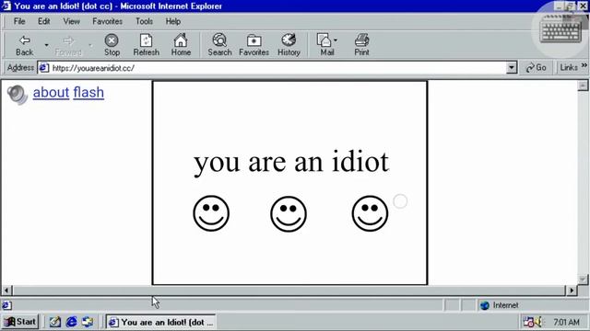
Task: Open the Back history dropdown arrow
Action: [x=46, y=45]
